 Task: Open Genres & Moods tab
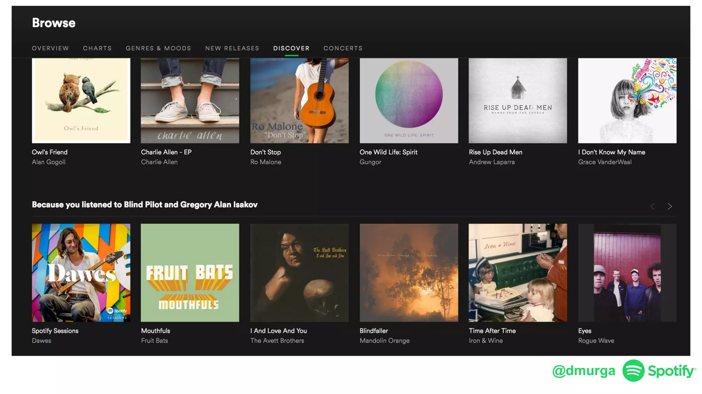point(158,48)
